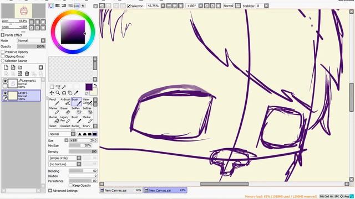Select the magic wand tool

point(64,87)
